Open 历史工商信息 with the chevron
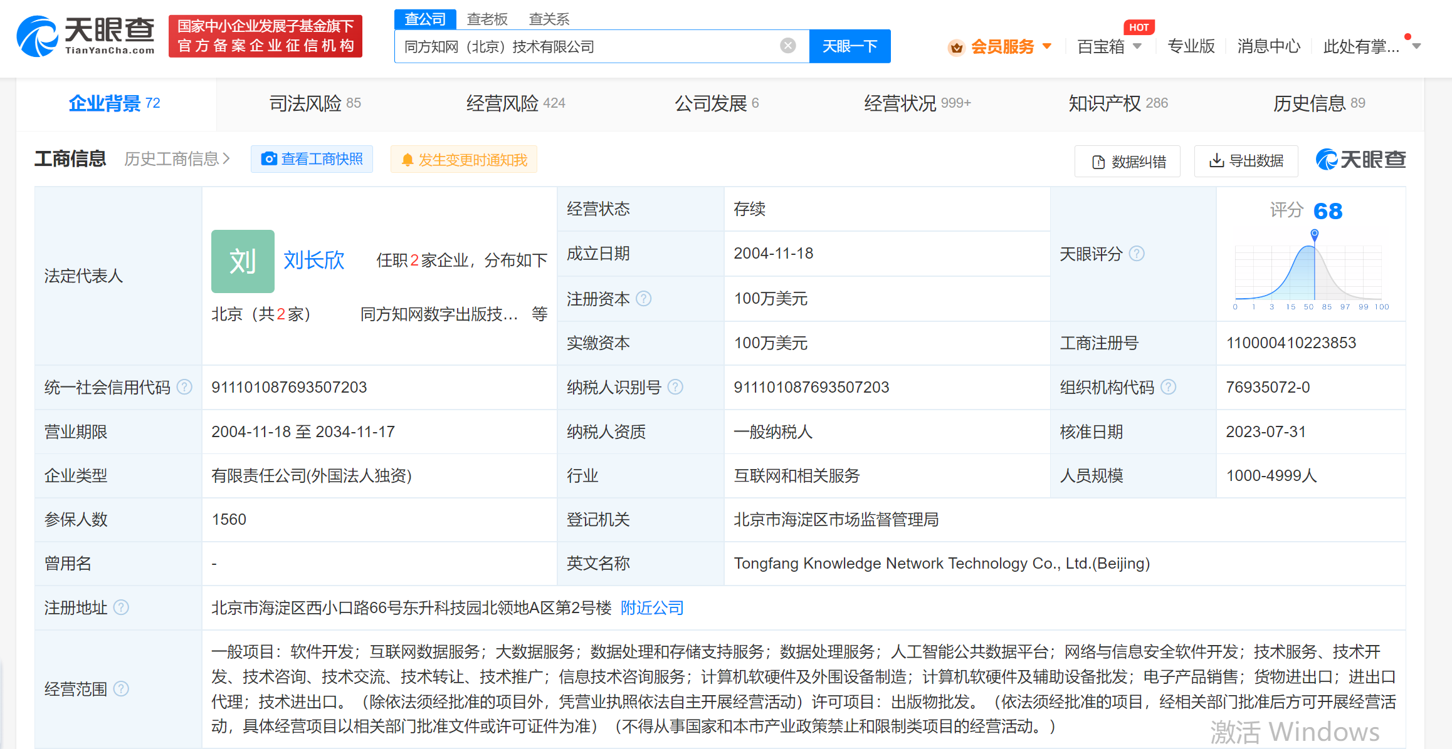The height and width of the screenshot is (749, 1452). (177, 159)
